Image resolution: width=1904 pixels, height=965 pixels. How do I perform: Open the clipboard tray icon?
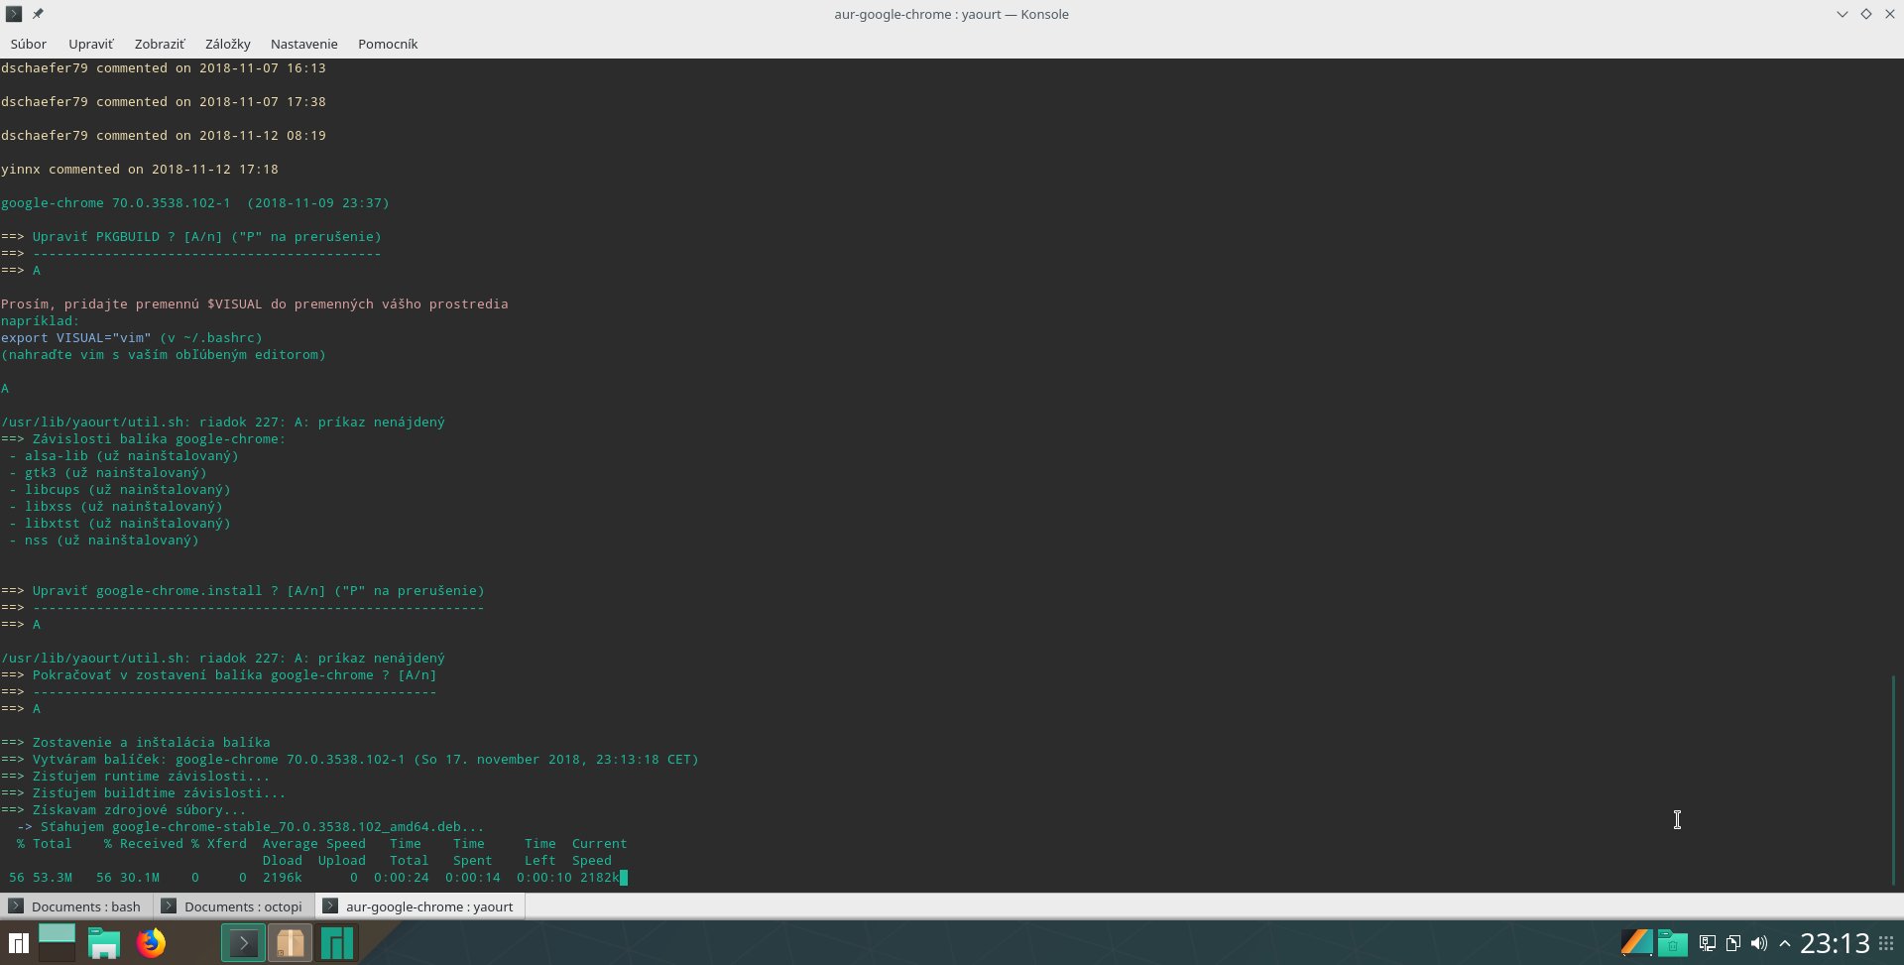(x=1733, y=943)
